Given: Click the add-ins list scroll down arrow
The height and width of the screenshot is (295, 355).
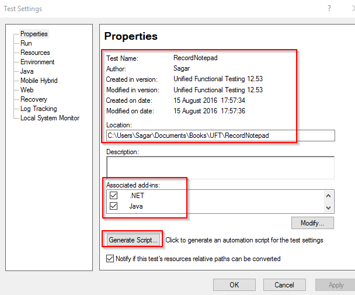Looking at the screenshot, I should (329, 207).
